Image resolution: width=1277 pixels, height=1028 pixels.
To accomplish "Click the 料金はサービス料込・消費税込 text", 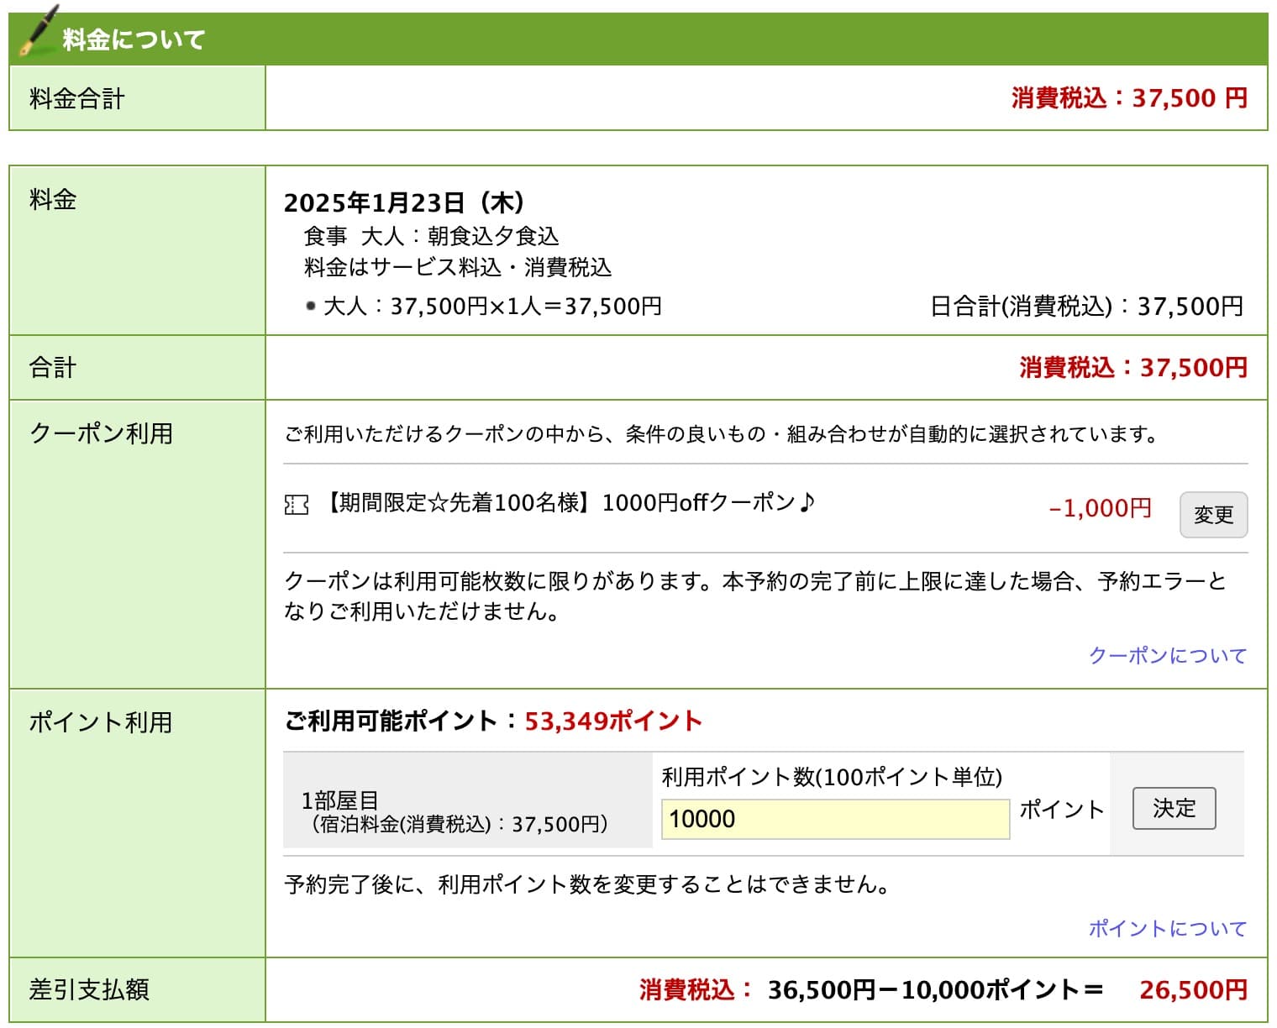I will click(458, 267).
